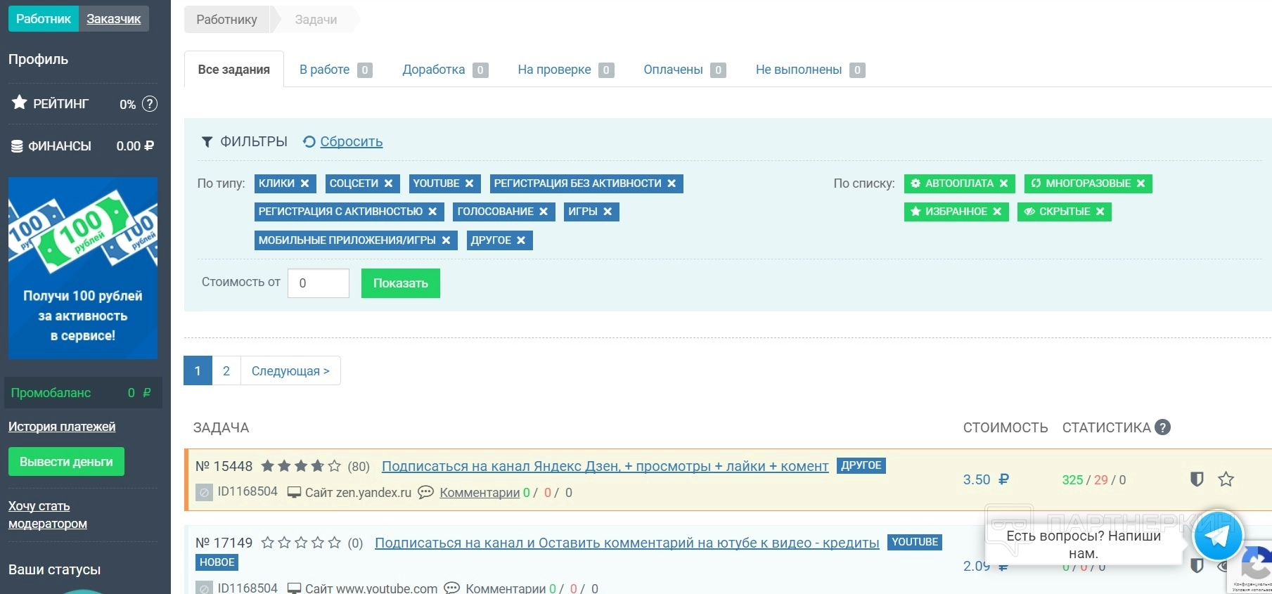Image resolution: width=1272 pixels, height=594 pixels.
Task: Click the star icon beside РЕЙТИНГ
Action: [20, 103]
